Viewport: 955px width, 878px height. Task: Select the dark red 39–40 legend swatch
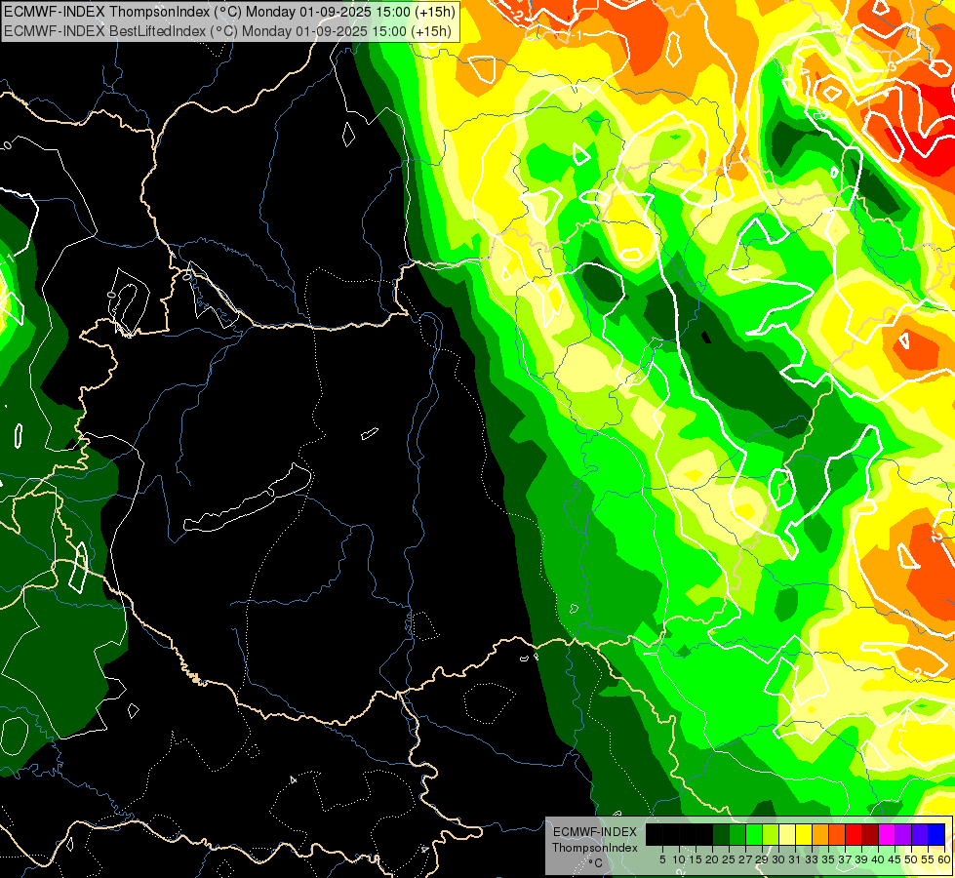click(870, 834)
